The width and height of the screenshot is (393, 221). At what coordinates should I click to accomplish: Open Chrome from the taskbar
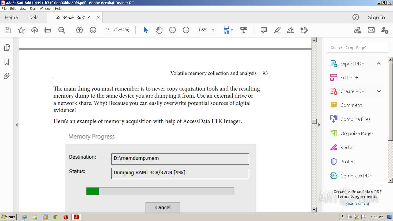coord(55,217)
